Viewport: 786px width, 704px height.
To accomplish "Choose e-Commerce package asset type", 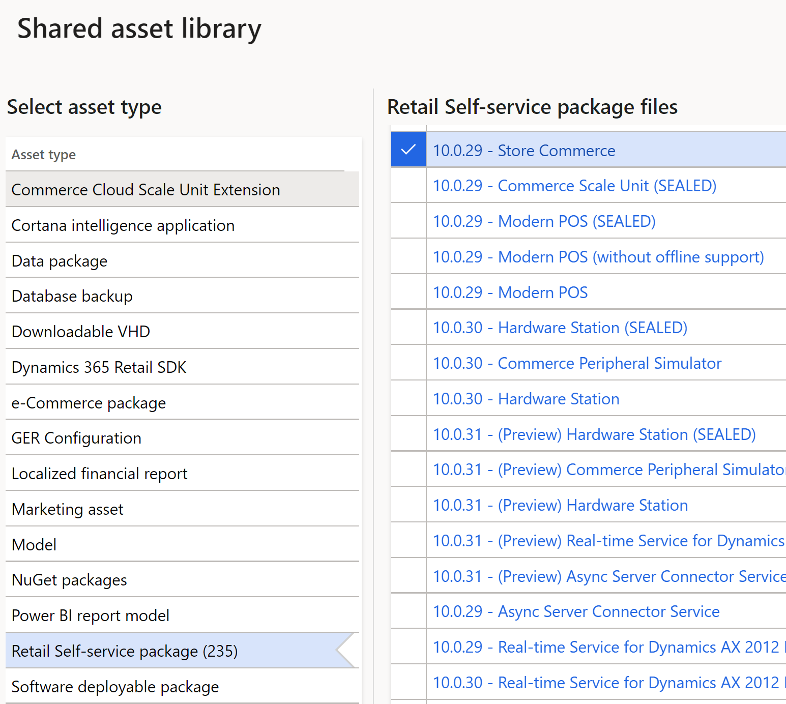I will [182, 402].
